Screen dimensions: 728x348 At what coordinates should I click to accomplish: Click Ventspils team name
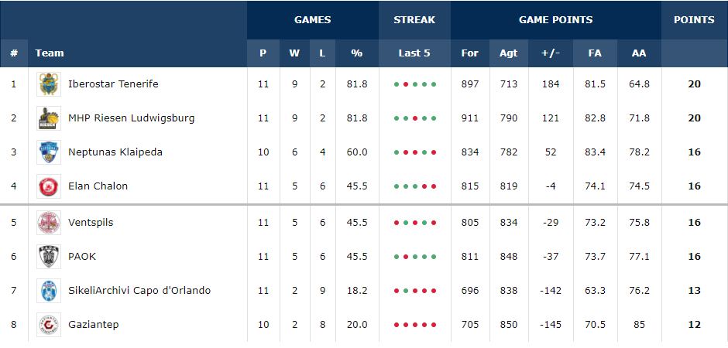click(x=91, y=222)
